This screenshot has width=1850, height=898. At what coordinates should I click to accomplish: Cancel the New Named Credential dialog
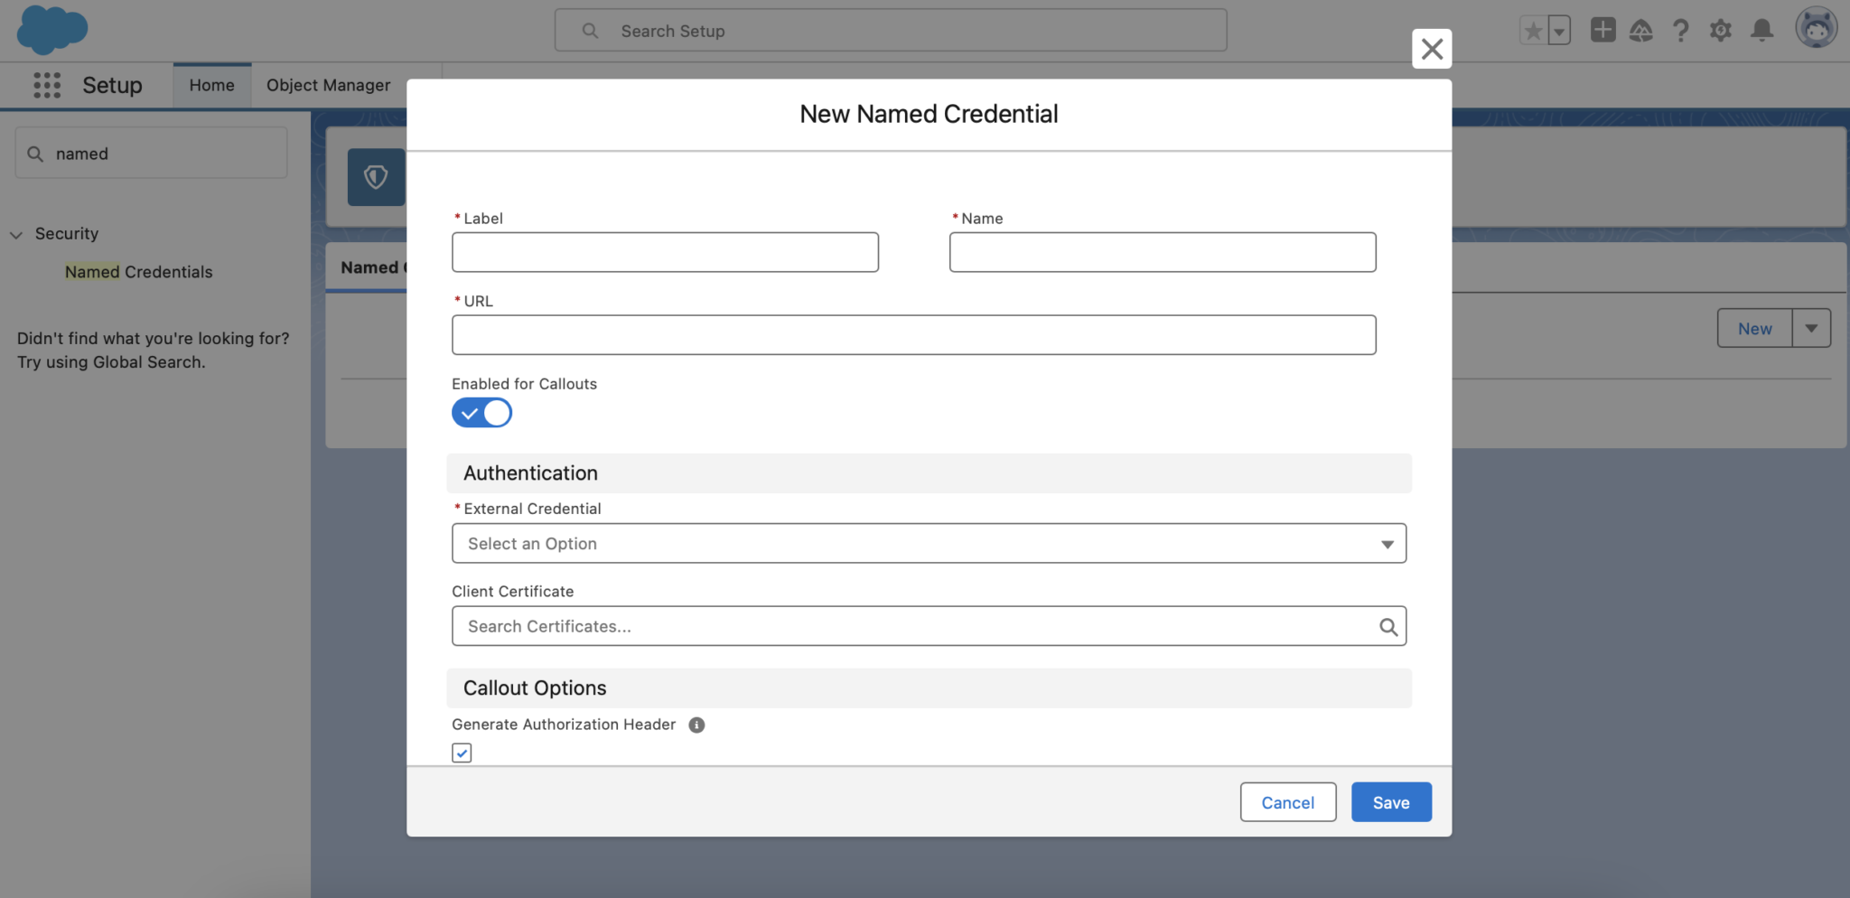(1287, 801)
